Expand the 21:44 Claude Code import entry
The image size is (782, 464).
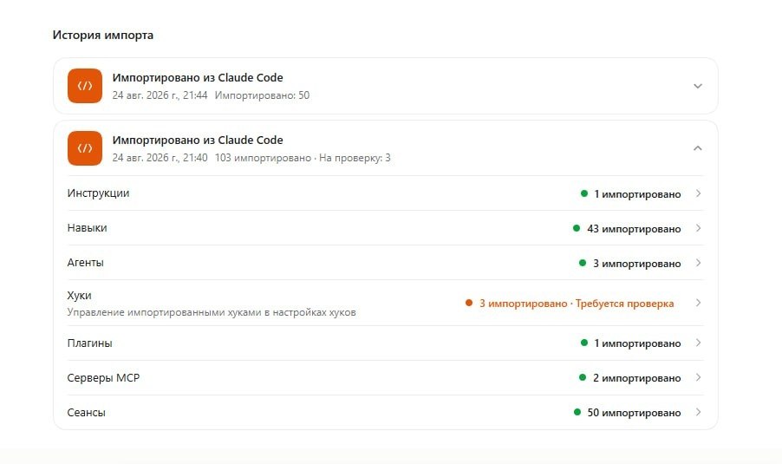click(x=698, y=86)
